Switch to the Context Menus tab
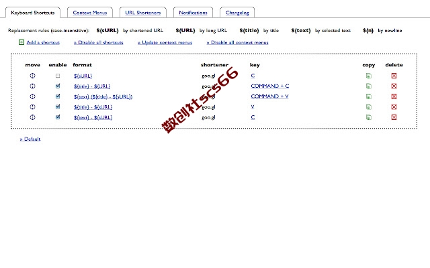Image resolution: width=430 pixels, height=268 pixels. point(89,13)
